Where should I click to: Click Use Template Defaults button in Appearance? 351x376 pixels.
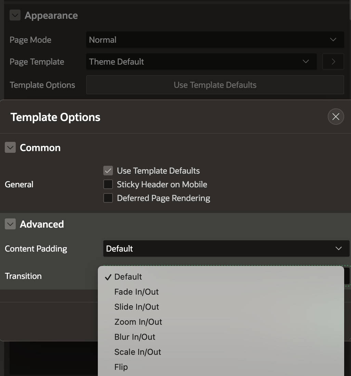click(x=215, y=85)
